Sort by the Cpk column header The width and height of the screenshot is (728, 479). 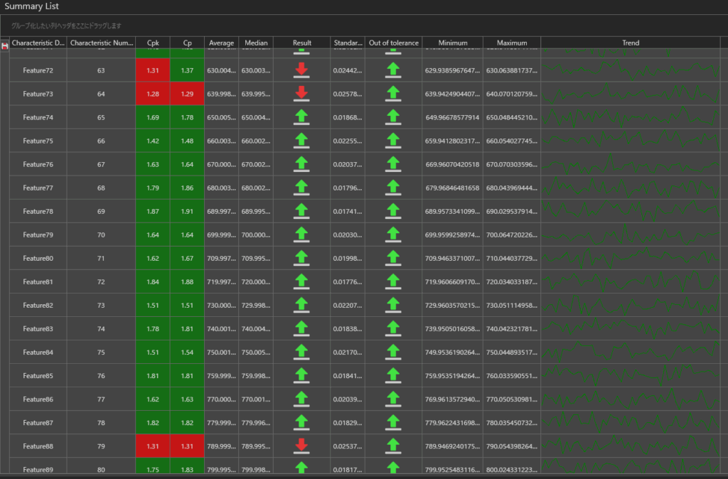(x=153, y=43)
